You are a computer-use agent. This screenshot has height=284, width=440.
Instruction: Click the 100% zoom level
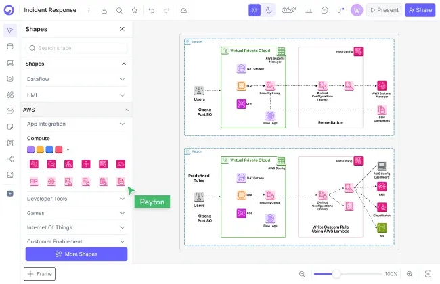click(x=391, y=274)
